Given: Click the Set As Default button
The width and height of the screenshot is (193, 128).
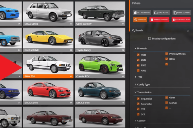Looking at the screenshot, I should point(142,13).
